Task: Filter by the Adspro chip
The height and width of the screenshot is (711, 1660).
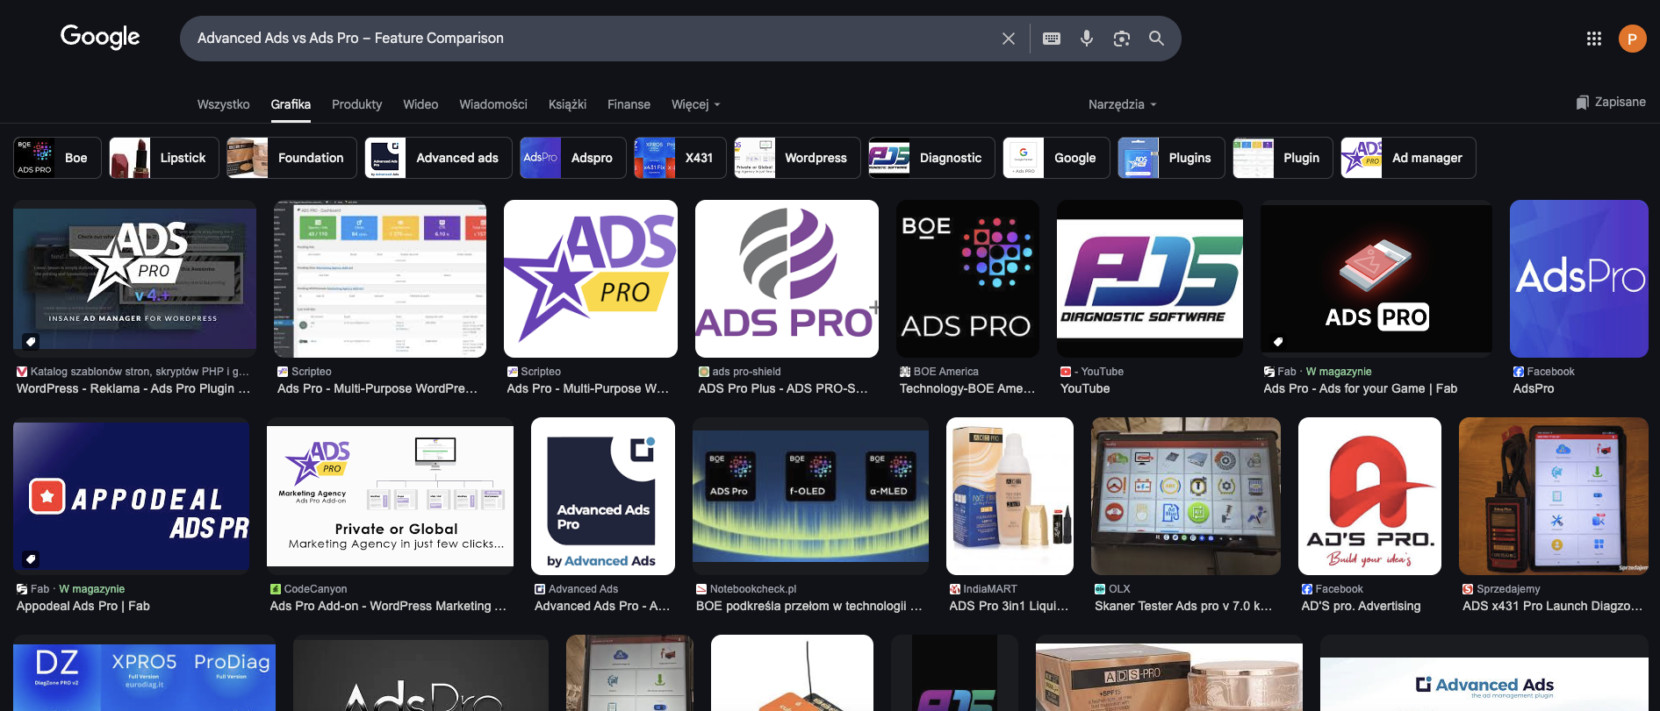Action: click(x=573, y=158)
